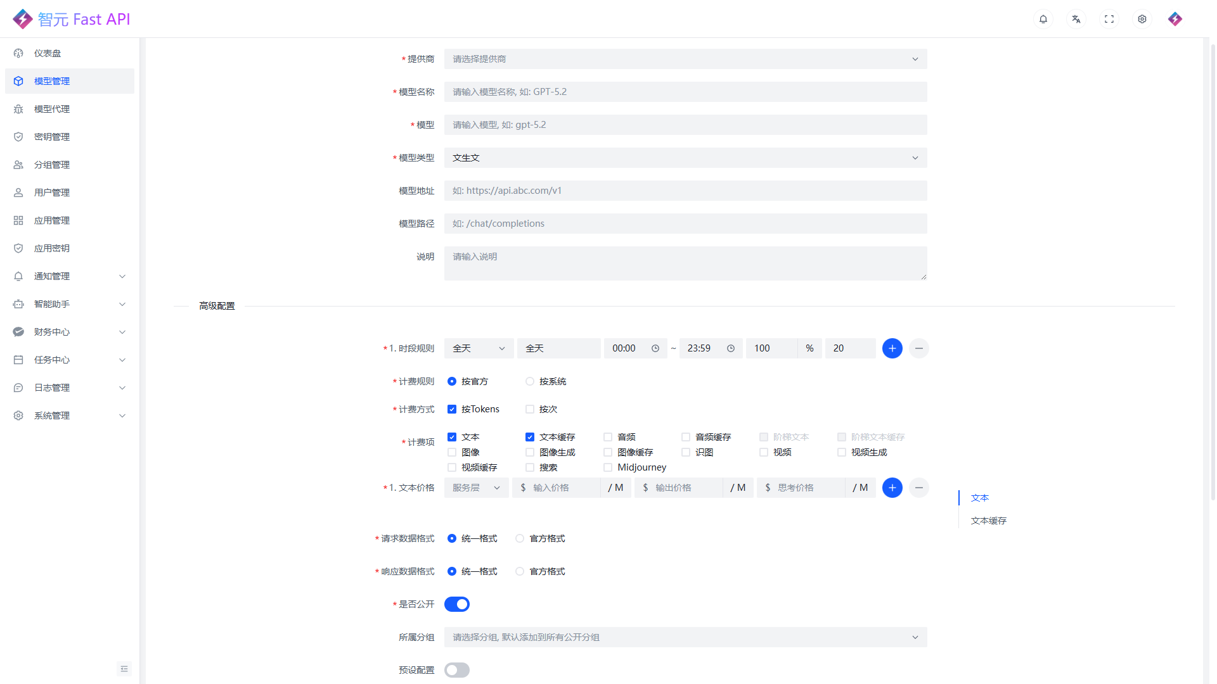Open the 服务层 service tier dropdown

[x=476, y=488]
